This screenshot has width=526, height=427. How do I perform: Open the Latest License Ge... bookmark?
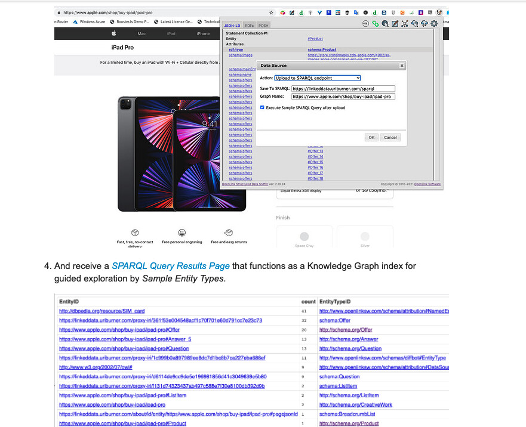pos(173,22)
